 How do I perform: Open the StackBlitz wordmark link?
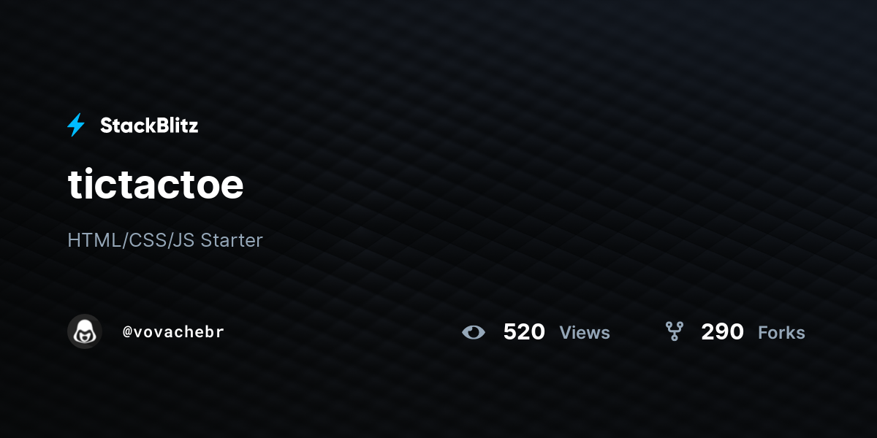(149, 126)
